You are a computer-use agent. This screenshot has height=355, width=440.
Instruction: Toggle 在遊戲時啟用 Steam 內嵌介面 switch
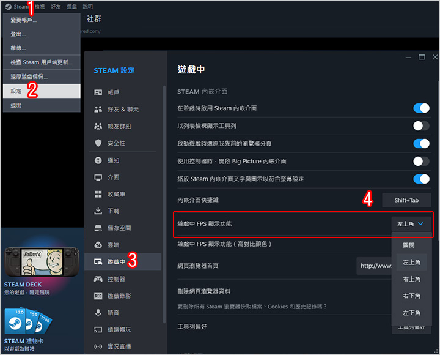421,108
